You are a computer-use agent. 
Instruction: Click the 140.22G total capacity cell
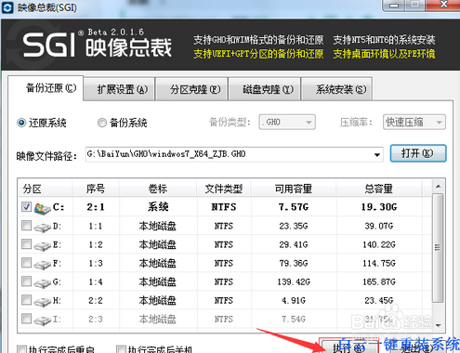tap(379, 244)
